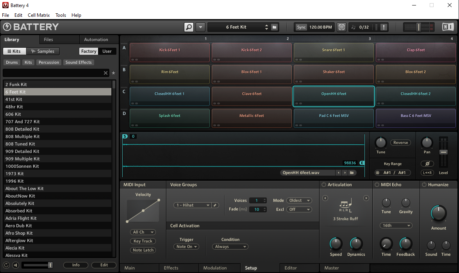
Task: Toggle the Humanize power button
Action: pos(424,185)
